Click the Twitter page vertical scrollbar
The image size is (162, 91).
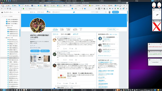[x=128, y=16]
